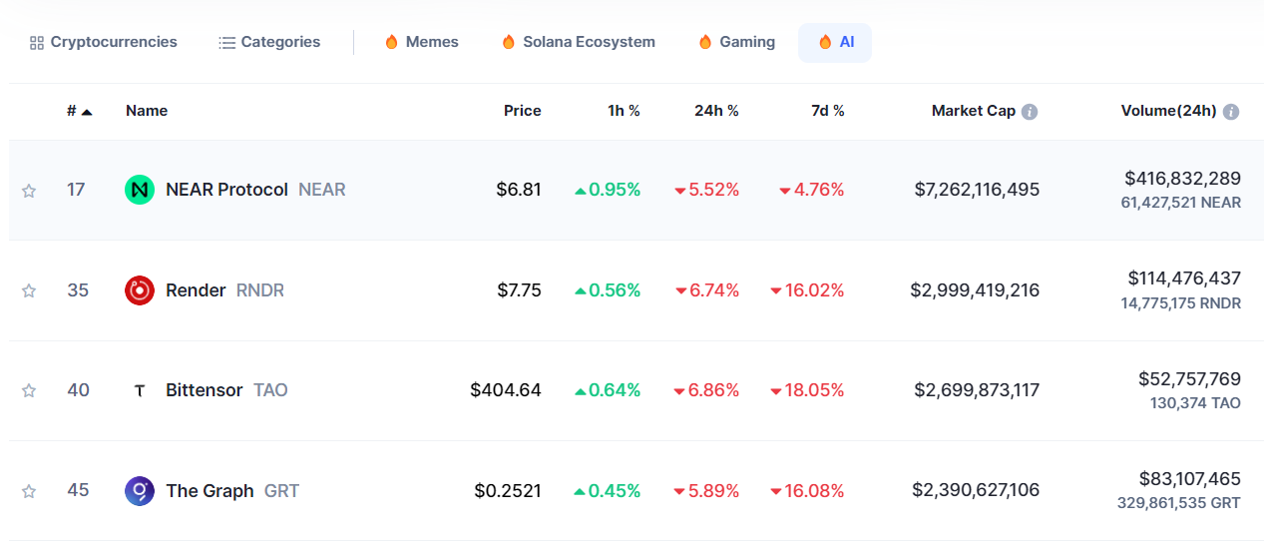Click rank number 45
This screenshot has height=555, width=1264.
coord(78,491)
